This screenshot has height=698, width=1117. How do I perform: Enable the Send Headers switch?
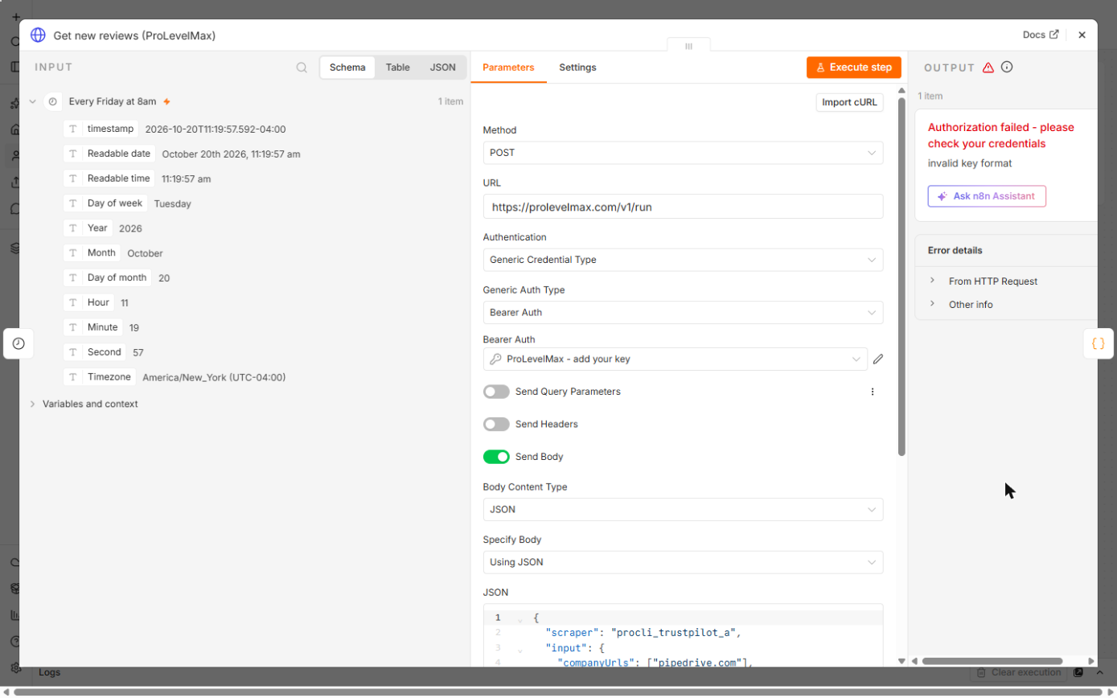pyautogui.click(x=496, y=424)
